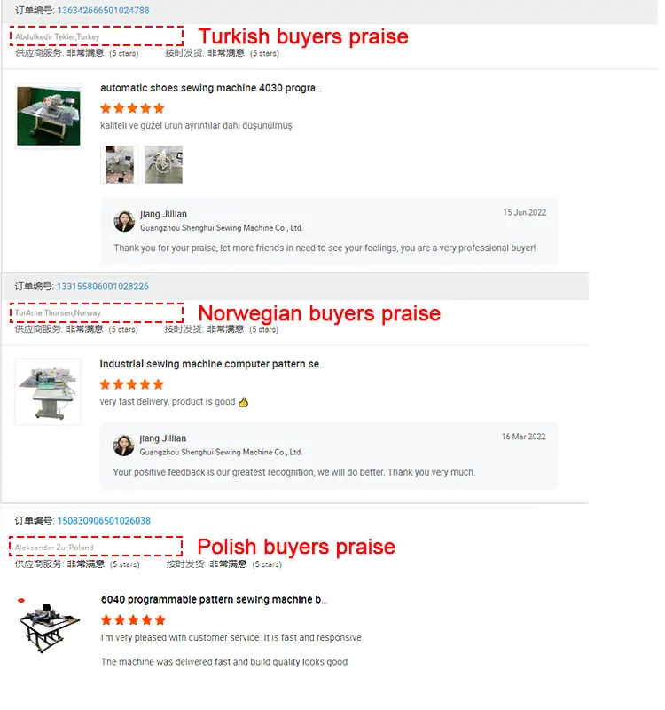Viewport: 665px width, 710px height.
Task: Open 'Industrial sewing machine computer pattern' title
Action: point(213,364)
